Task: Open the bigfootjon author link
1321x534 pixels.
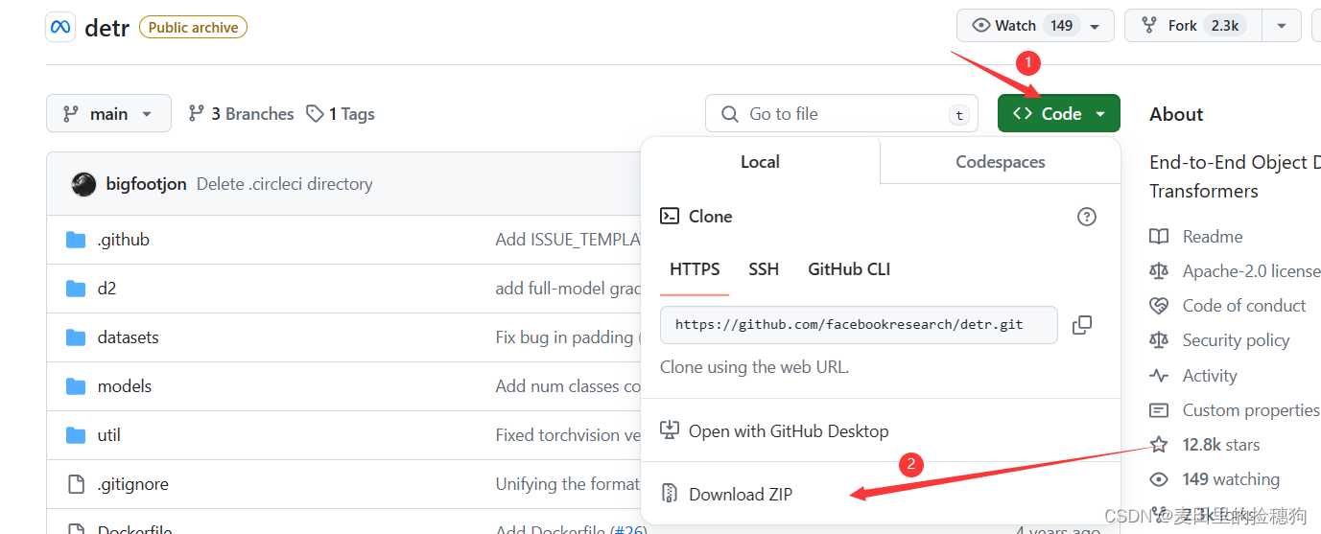Action: (x=146, y=184)
